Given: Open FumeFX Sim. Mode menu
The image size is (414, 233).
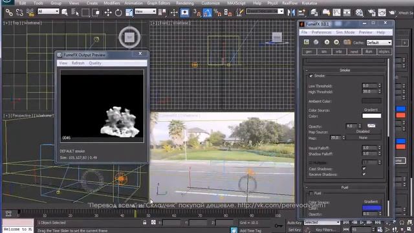Looking at the screenshot, I should coord(345,32).
